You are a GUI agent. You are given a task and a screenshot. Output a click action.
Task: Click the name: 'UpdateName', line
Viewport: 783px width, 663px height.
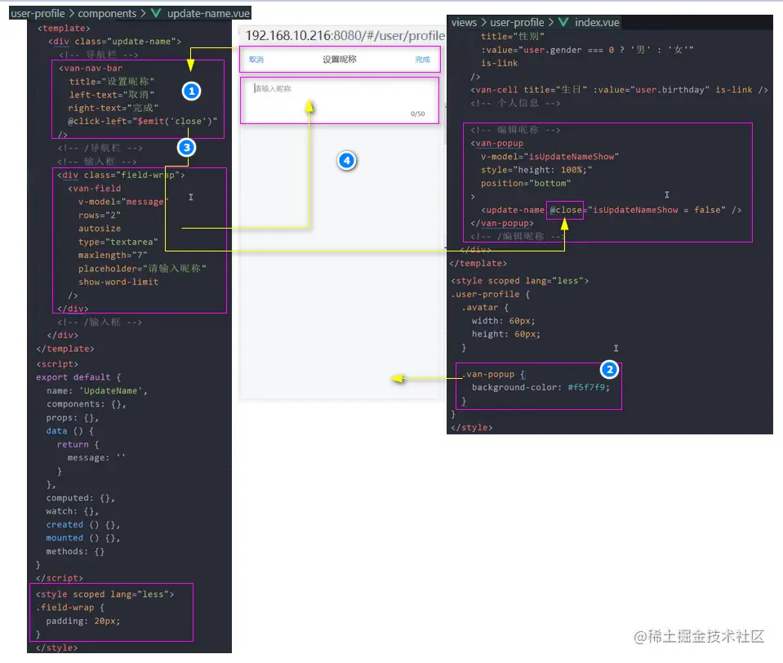(97, 390)
